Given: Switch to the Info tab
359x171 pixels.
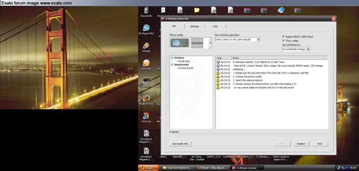Looking at the screenshot, I should (x=215, y=26).
